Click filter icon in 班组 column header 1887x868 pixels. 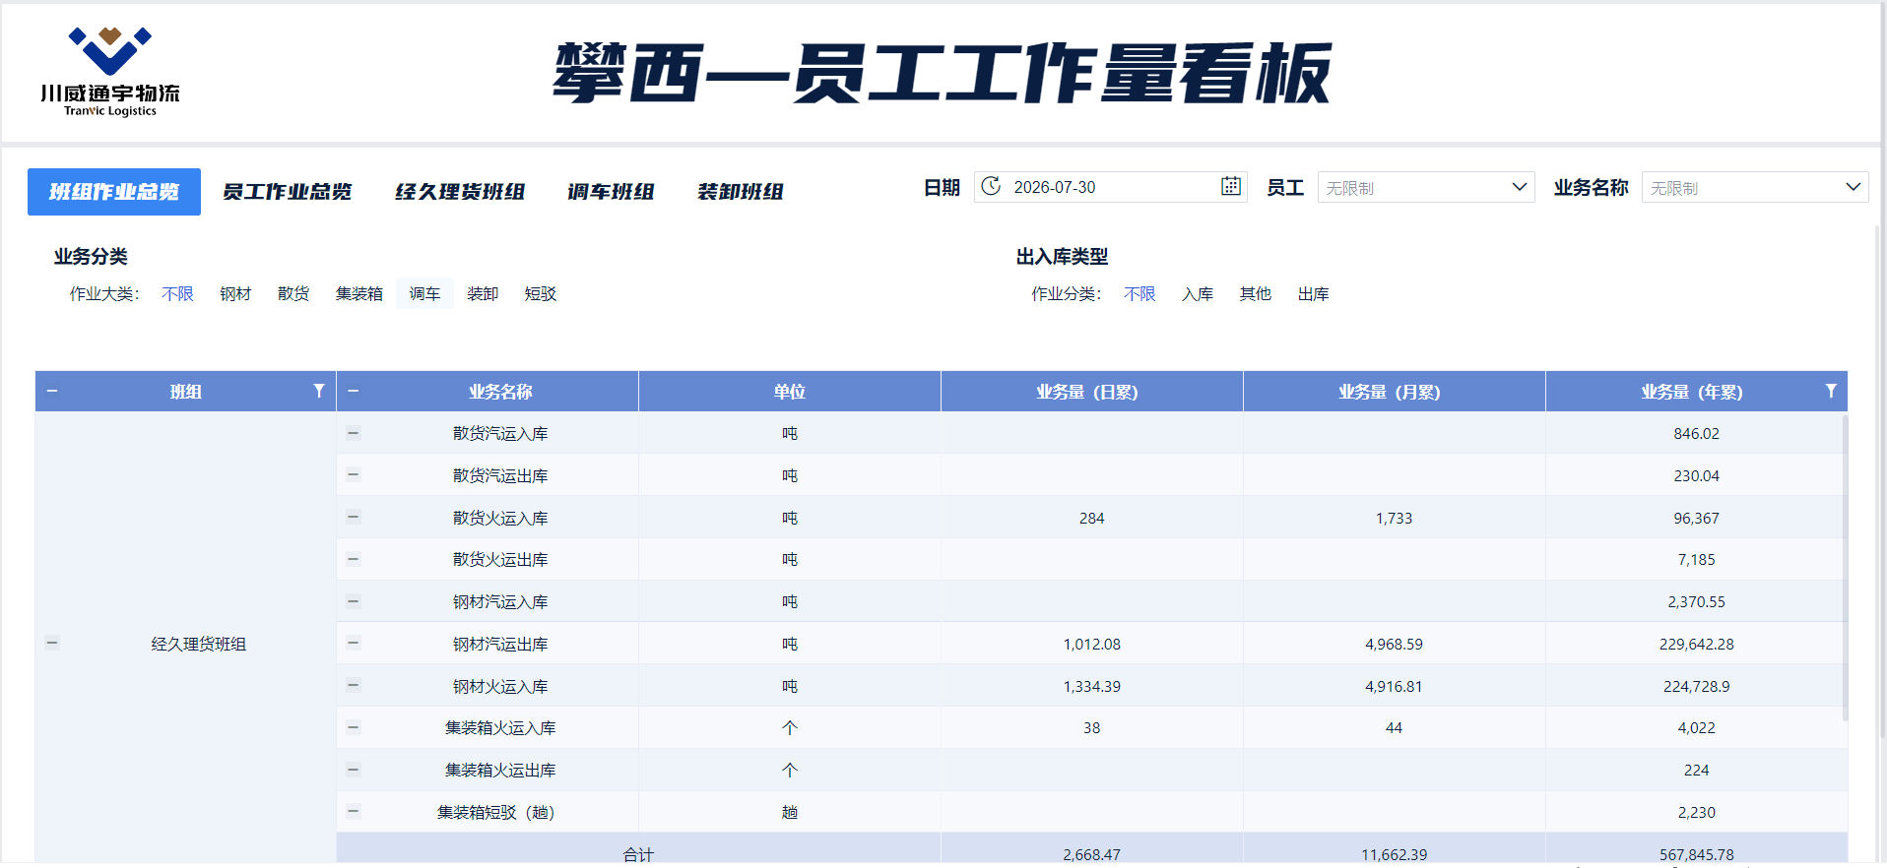coord(319,391)
